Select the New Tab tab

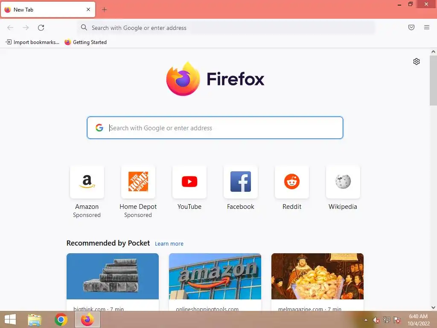[x=48, y=9]
